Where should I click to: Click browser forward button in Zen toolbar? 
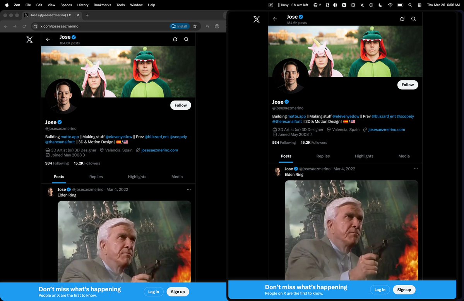tap(15, 26)
